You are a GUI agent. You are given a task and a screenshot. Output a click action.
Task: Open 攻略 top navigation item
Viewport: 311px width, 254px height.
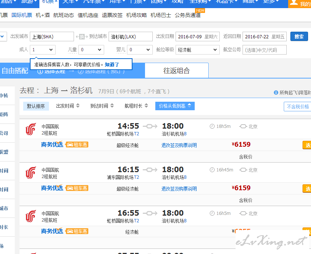tap(177, 1)
